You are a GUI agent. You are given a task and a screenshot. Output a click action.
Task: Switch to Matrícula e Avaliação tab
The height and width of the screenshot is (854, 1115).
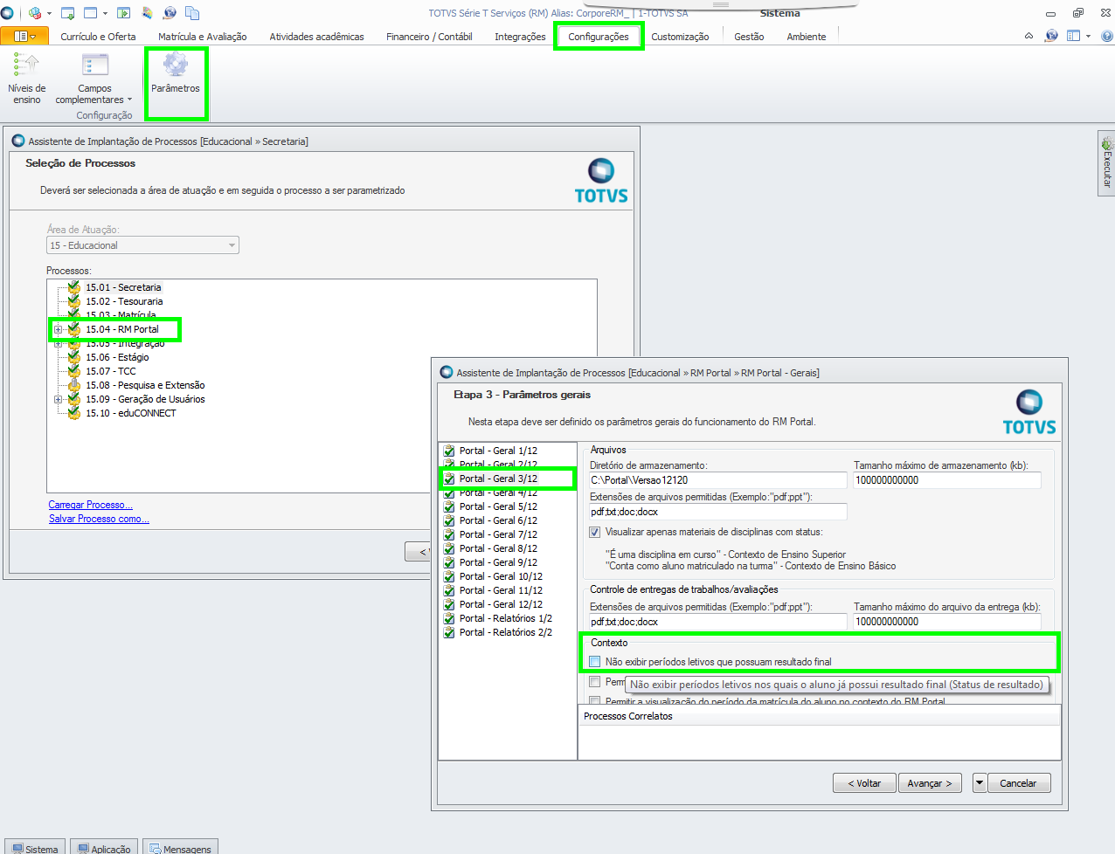pyautogui.click(x=203, y=37)
